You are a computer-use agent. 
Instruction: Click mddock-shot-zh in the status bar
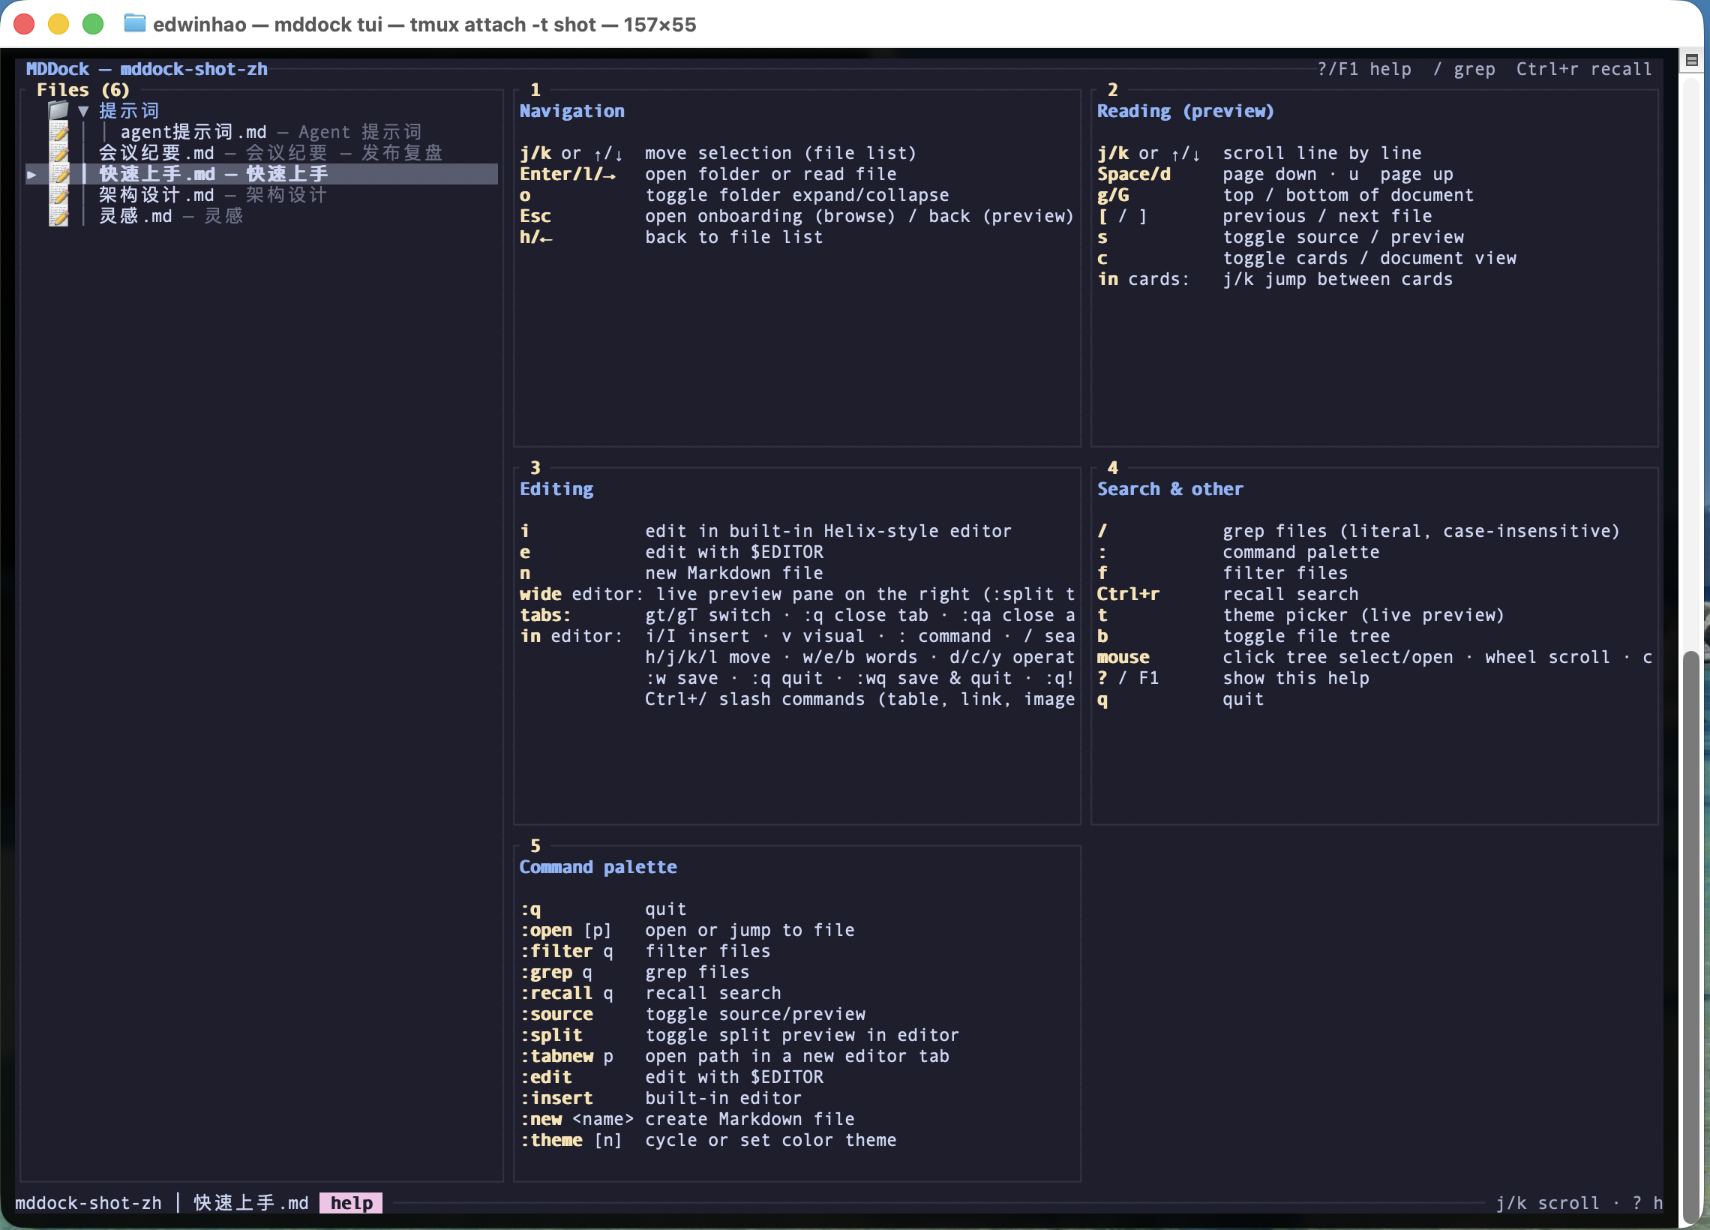pos(88,1203)
